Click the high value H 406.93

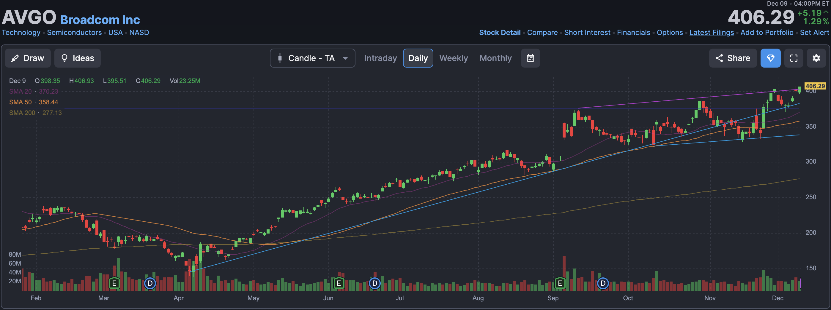point(82,81)
